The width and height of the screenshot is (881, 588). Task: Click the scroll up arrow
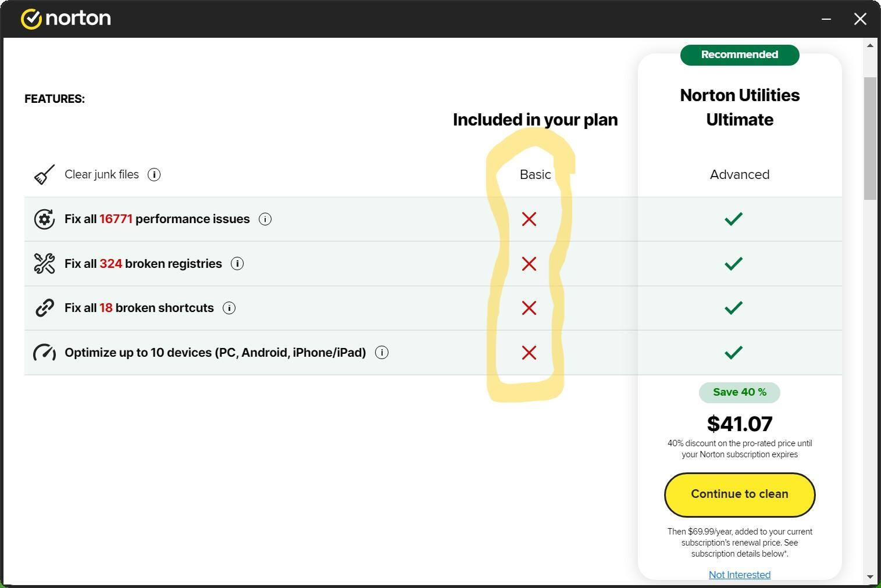point(870,45)
